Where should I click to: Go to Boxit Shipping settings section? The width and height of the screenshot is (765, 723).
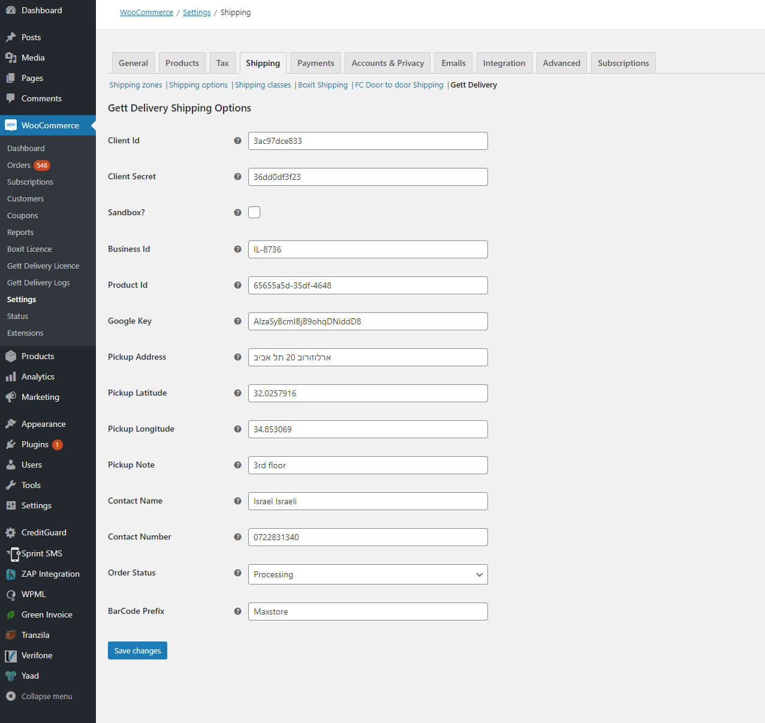click(x=323, y=85)
